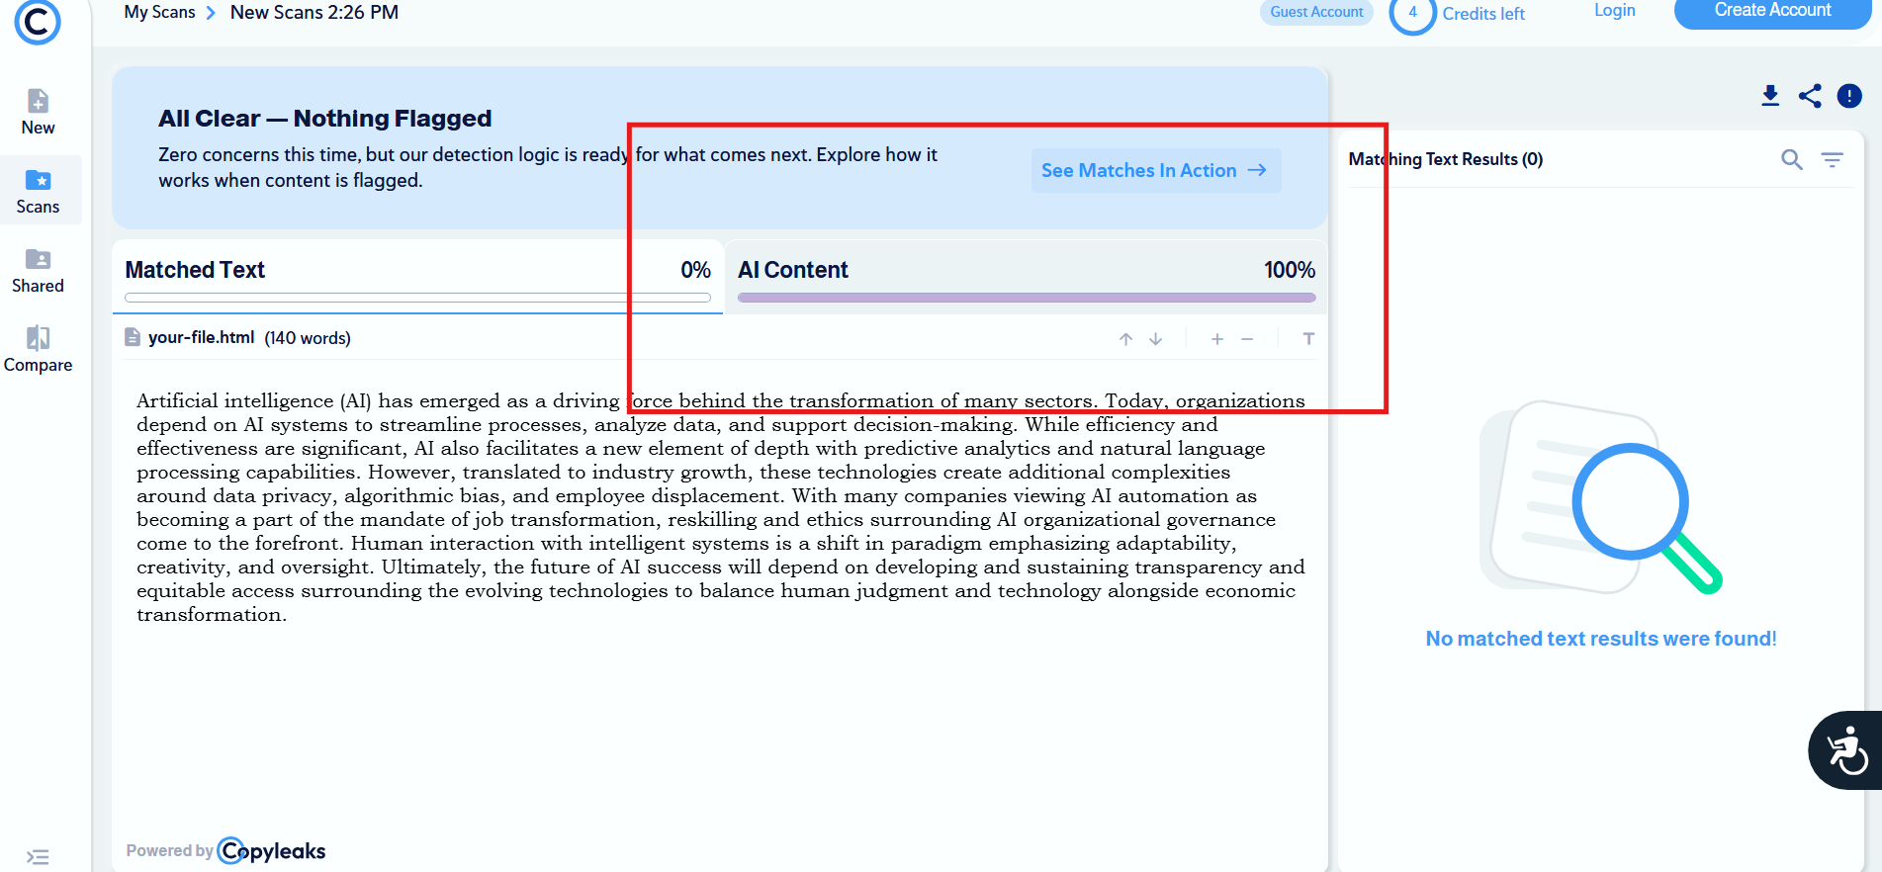Open the accessibility options widget
1882x872 pixels.
(1845, 750)
